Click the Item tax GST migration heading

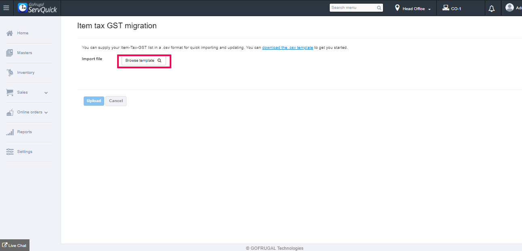point(117,26)
